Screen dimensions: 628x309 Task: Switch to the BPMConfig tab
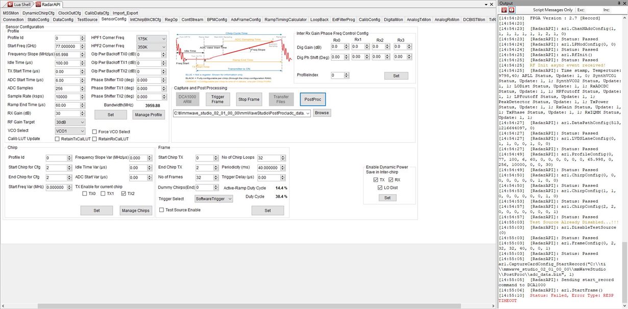tap(217, 19)
